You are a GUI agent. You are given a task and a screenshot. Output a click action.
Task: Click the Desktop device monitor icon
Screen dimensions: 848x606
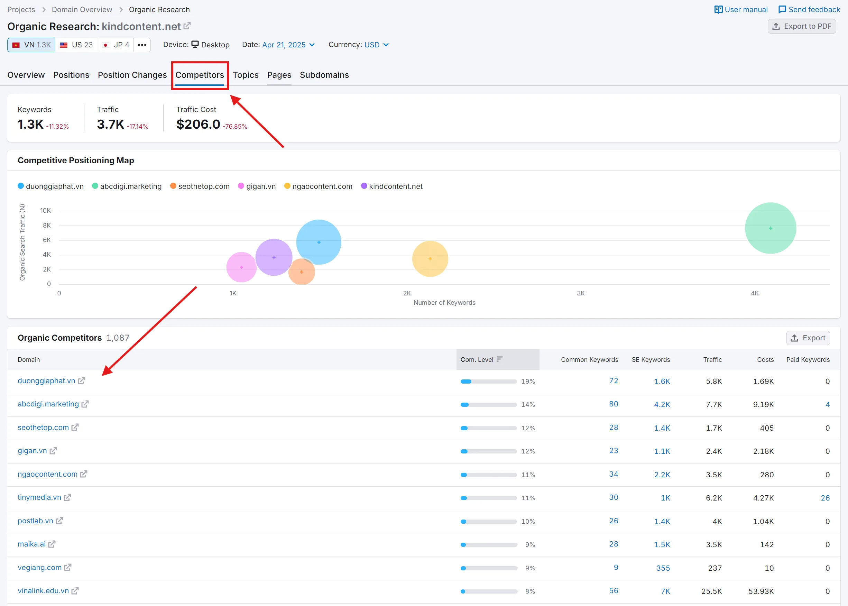pyautogui.click(x=195, y=44)
